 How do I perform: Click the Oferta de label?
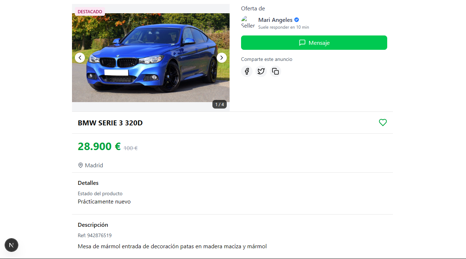[x=253, y=9]
